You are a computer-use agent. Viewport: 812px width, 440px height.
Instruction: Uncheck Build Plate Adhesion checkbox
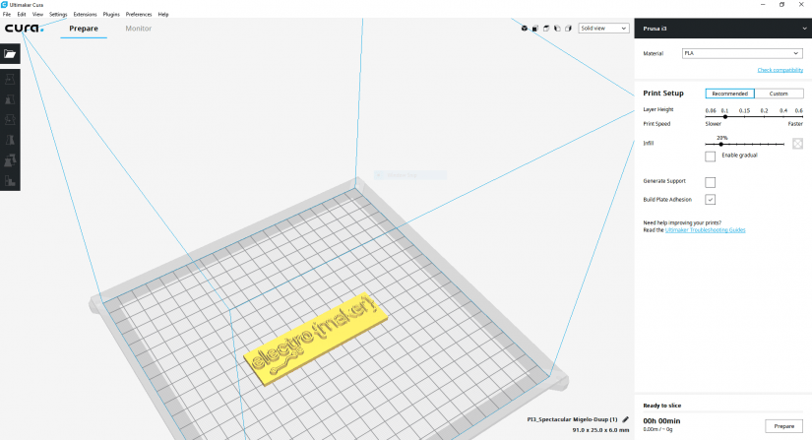710,199
